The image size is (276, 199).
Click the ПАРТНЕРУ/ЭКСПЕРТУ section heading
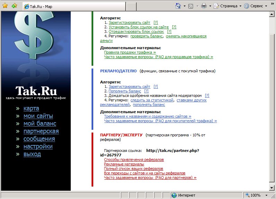click(121, 135)
